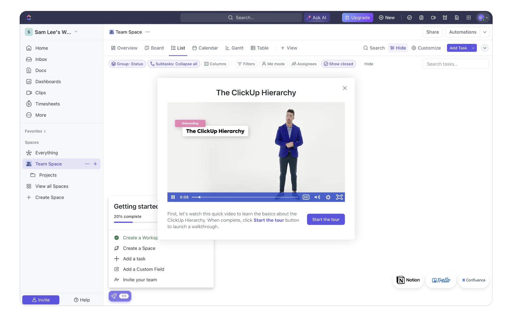Toggle Subtasks: Collapse all

tap(174, 64)
